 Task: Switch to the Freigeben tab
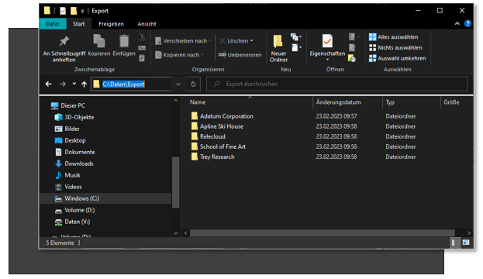111,24
